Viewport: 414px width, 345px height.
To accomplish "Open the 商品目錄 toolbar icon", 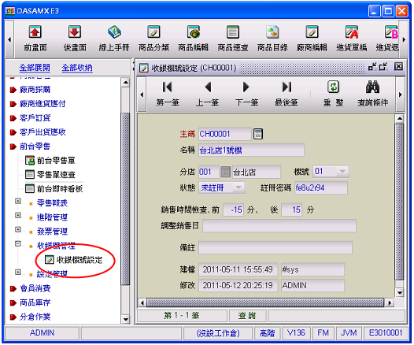I will coord(272,32).
